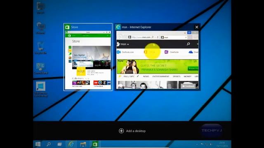
Task: Open the first desktop icon at the top
Action: pos(40,8)
